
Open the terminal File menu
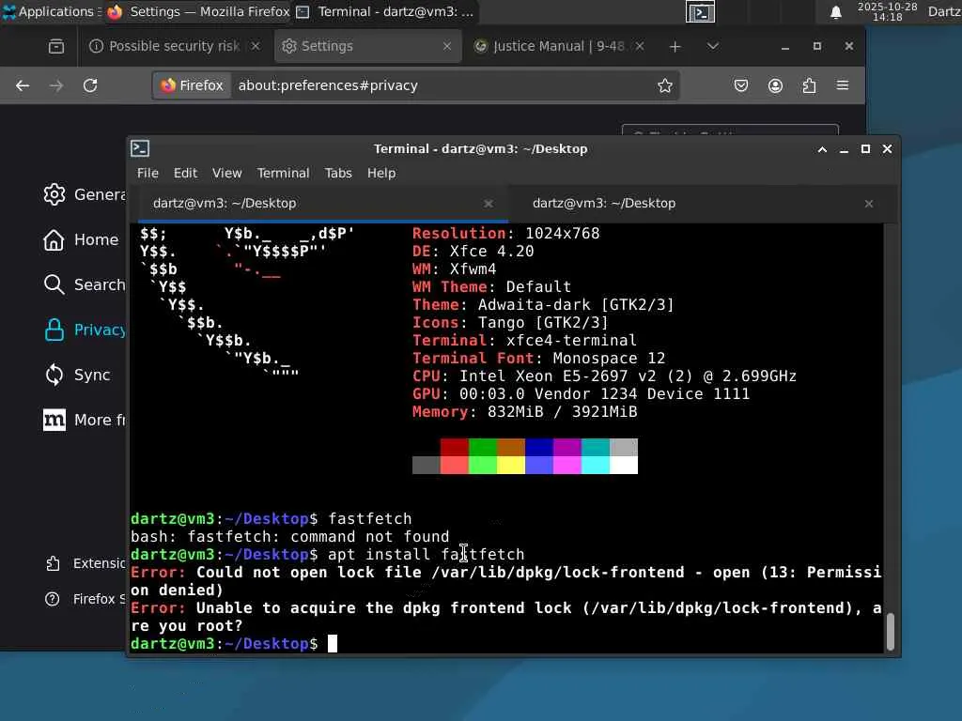pyautogui.click(x=147, y=174)
